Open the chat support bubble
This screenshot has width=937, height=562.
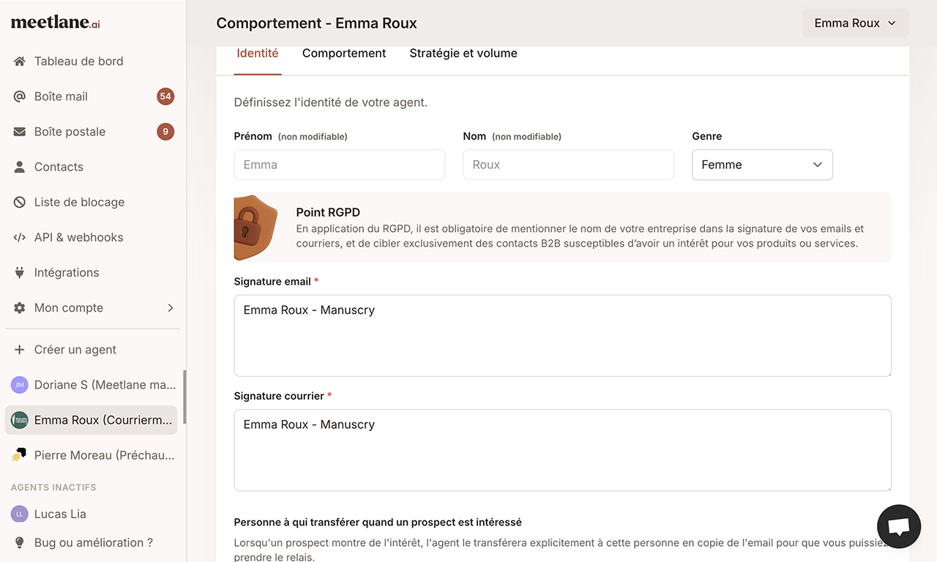pos(898,526)
